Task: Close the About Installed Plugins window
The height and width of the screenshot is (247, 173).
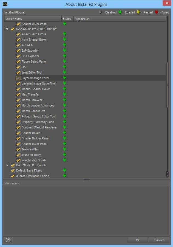Action: click(167, 3)
